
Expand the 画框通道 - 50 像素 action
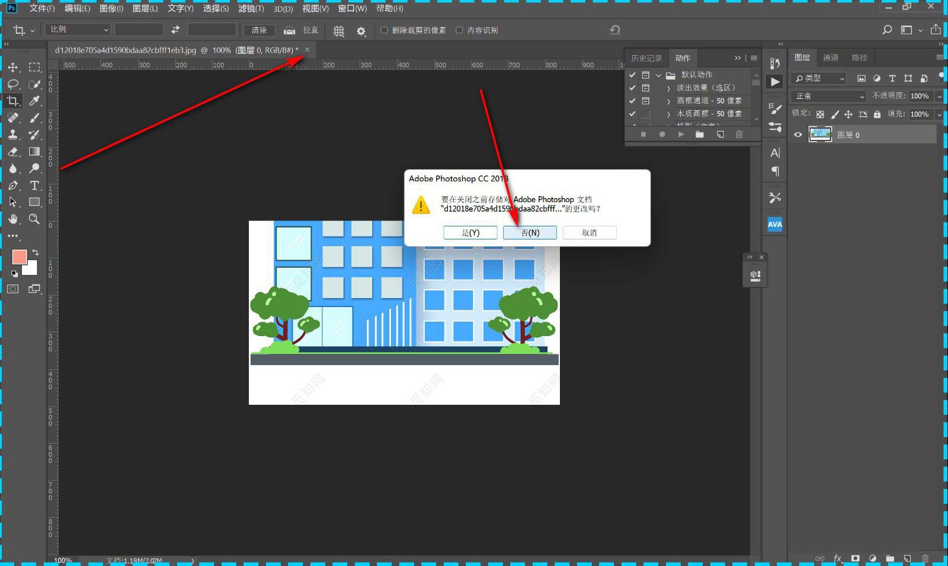(668, 101)
